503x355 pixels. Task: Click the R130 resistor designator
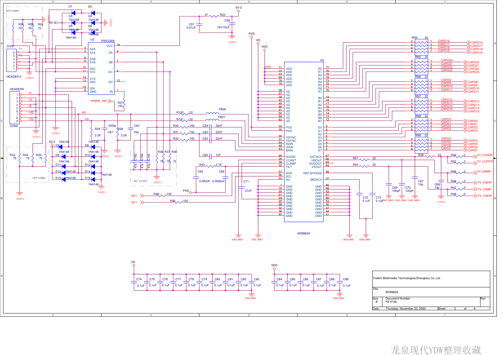180,112
